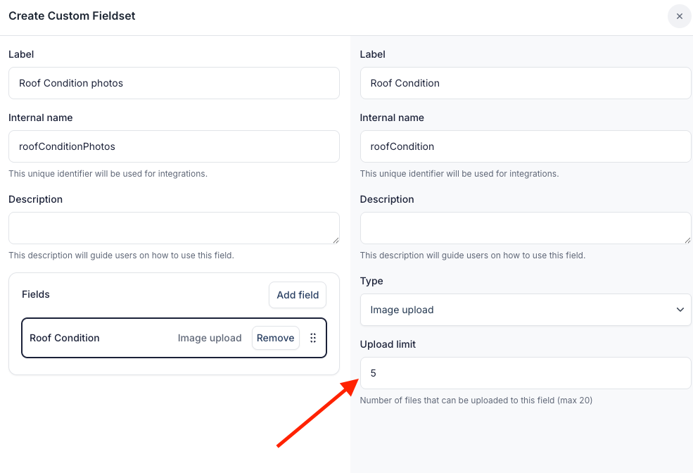Click the 'Fields' section heading
Screen dimensions: 693x473
pos(36,294)
